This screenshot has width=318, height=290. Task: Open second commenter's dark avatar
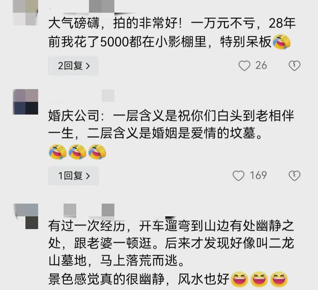(x=26, y=102)
